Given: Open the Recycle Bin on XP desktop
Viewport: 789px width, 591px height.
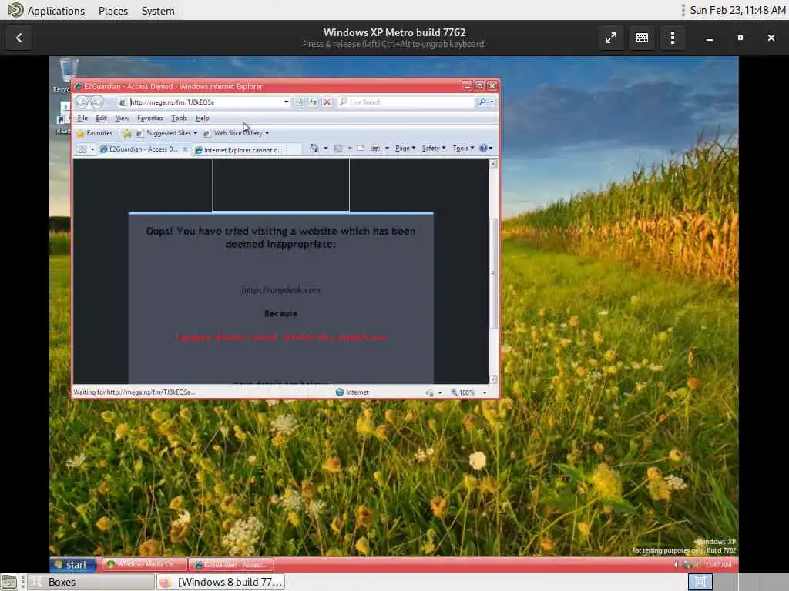Looking at the screenshot, I should [69, 75].
